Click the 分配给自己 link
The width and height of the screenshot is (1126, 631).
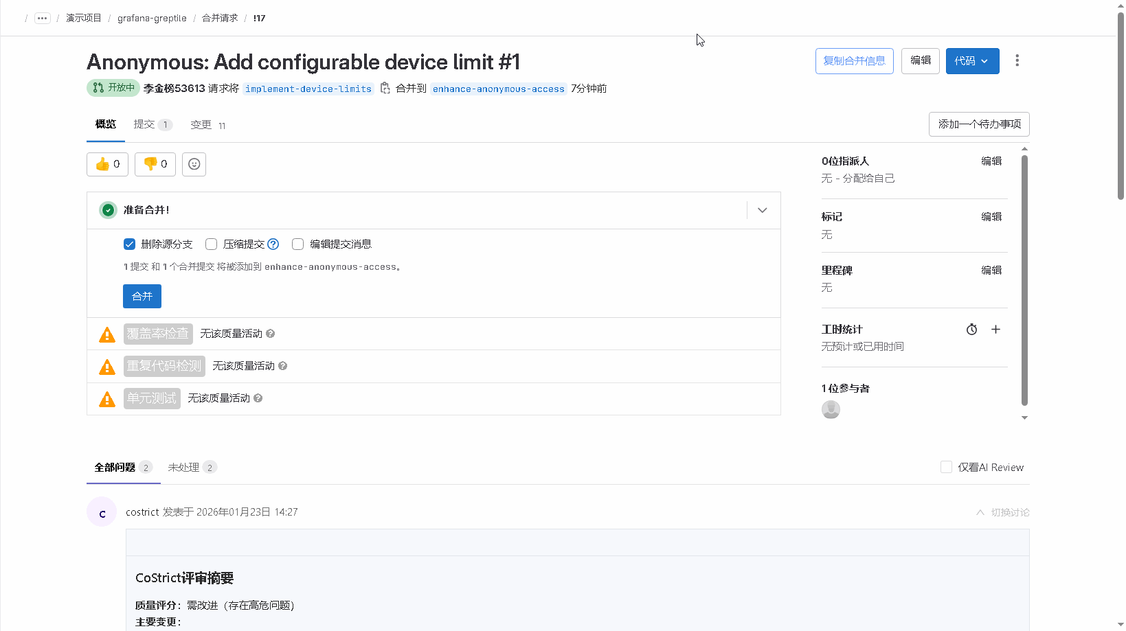(869, 179)
